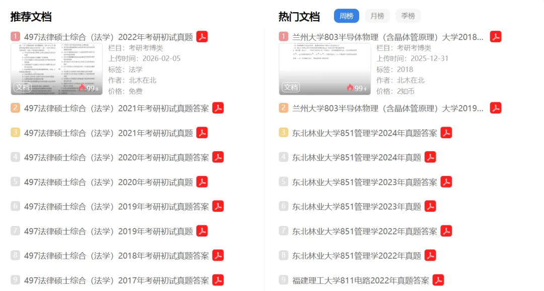The width and height of the screenshot is (544, 291).
Task: Click PDF icon beside 2022年考研初试真题
Action: coord(202,37)
